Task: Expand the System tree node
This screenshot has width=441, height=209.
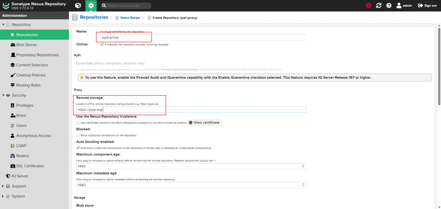Action: tap(3, 196)
